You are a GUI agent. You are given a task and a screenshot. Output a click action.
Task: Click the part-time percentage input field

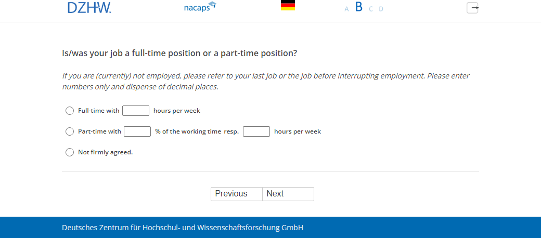(x=137, y=131)
